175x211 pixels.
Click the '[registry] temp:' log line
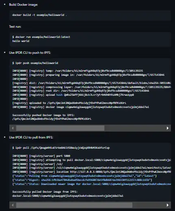tap(78, 71)
